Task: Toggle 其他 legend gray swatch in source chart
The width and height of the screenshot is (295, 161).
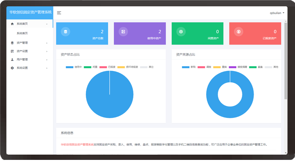Action: pos(269,67)
